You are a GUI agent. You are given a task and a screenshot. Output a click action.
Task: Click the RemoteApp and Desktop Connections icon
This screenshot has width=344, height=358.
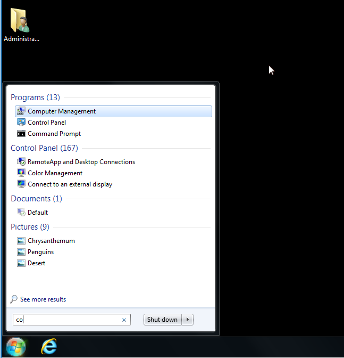pyautogui.click(x=21, y=161)
